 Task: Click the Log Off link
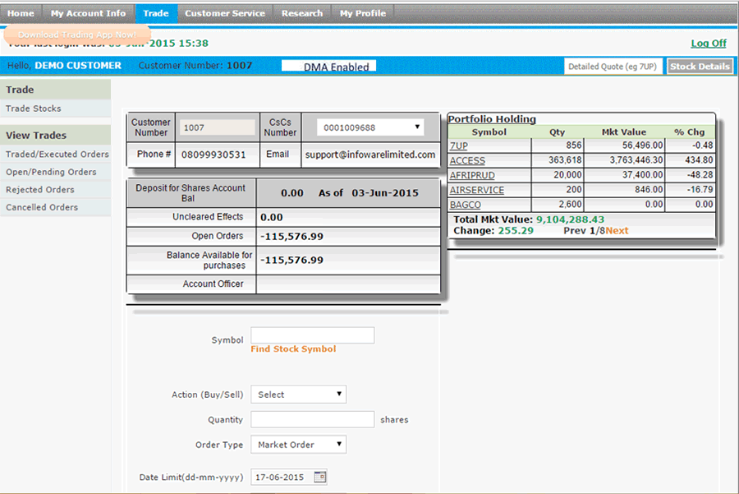[708, 44]
